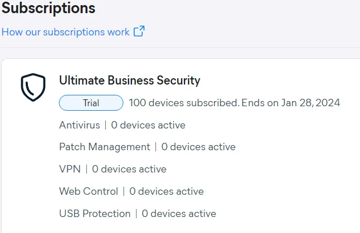Click the USB Protection service label
The image size is (360, 233).
coord(95,214)
